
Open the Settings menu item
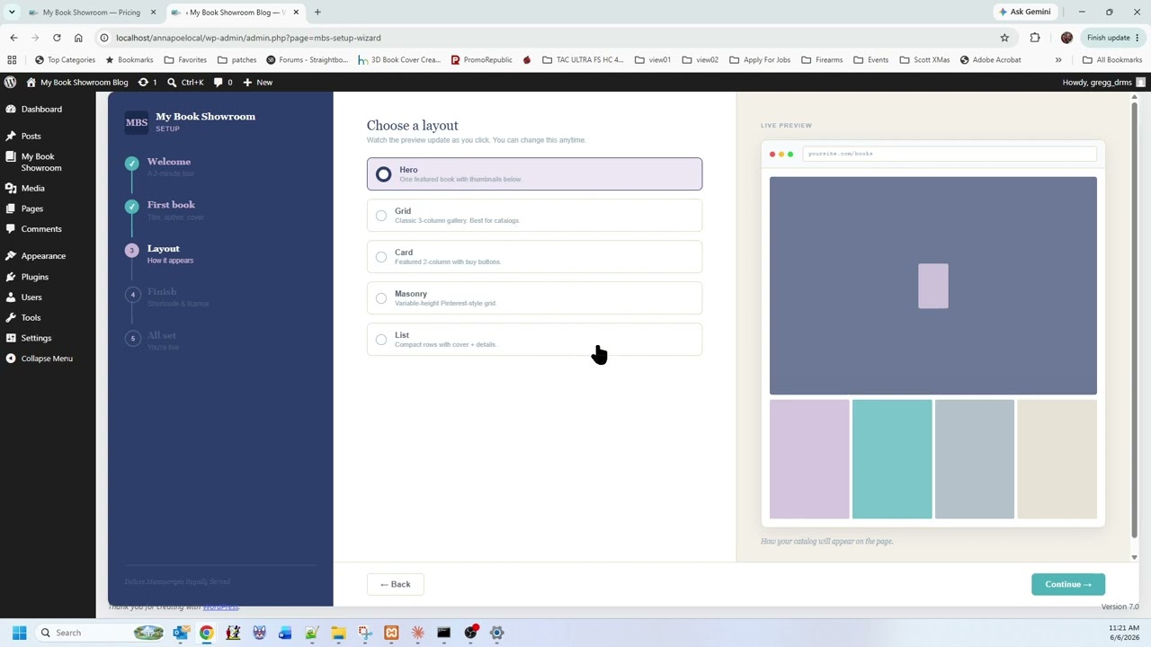click(x=36, y=338)
